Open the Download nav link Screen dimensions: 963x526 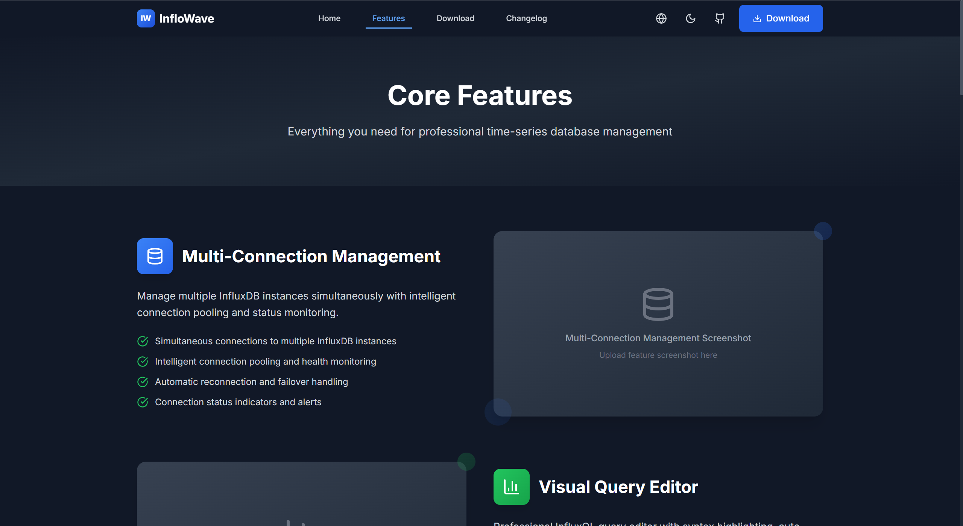455,18
